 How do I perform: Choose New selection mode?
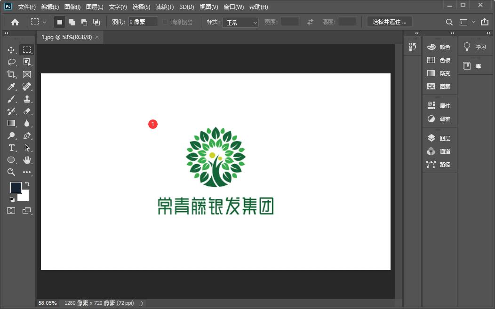(x=60, y=22)
